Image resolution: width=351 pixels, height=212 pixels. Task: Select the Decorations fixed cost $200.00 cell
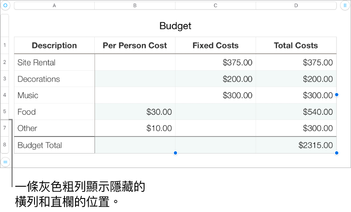point(215,79)
